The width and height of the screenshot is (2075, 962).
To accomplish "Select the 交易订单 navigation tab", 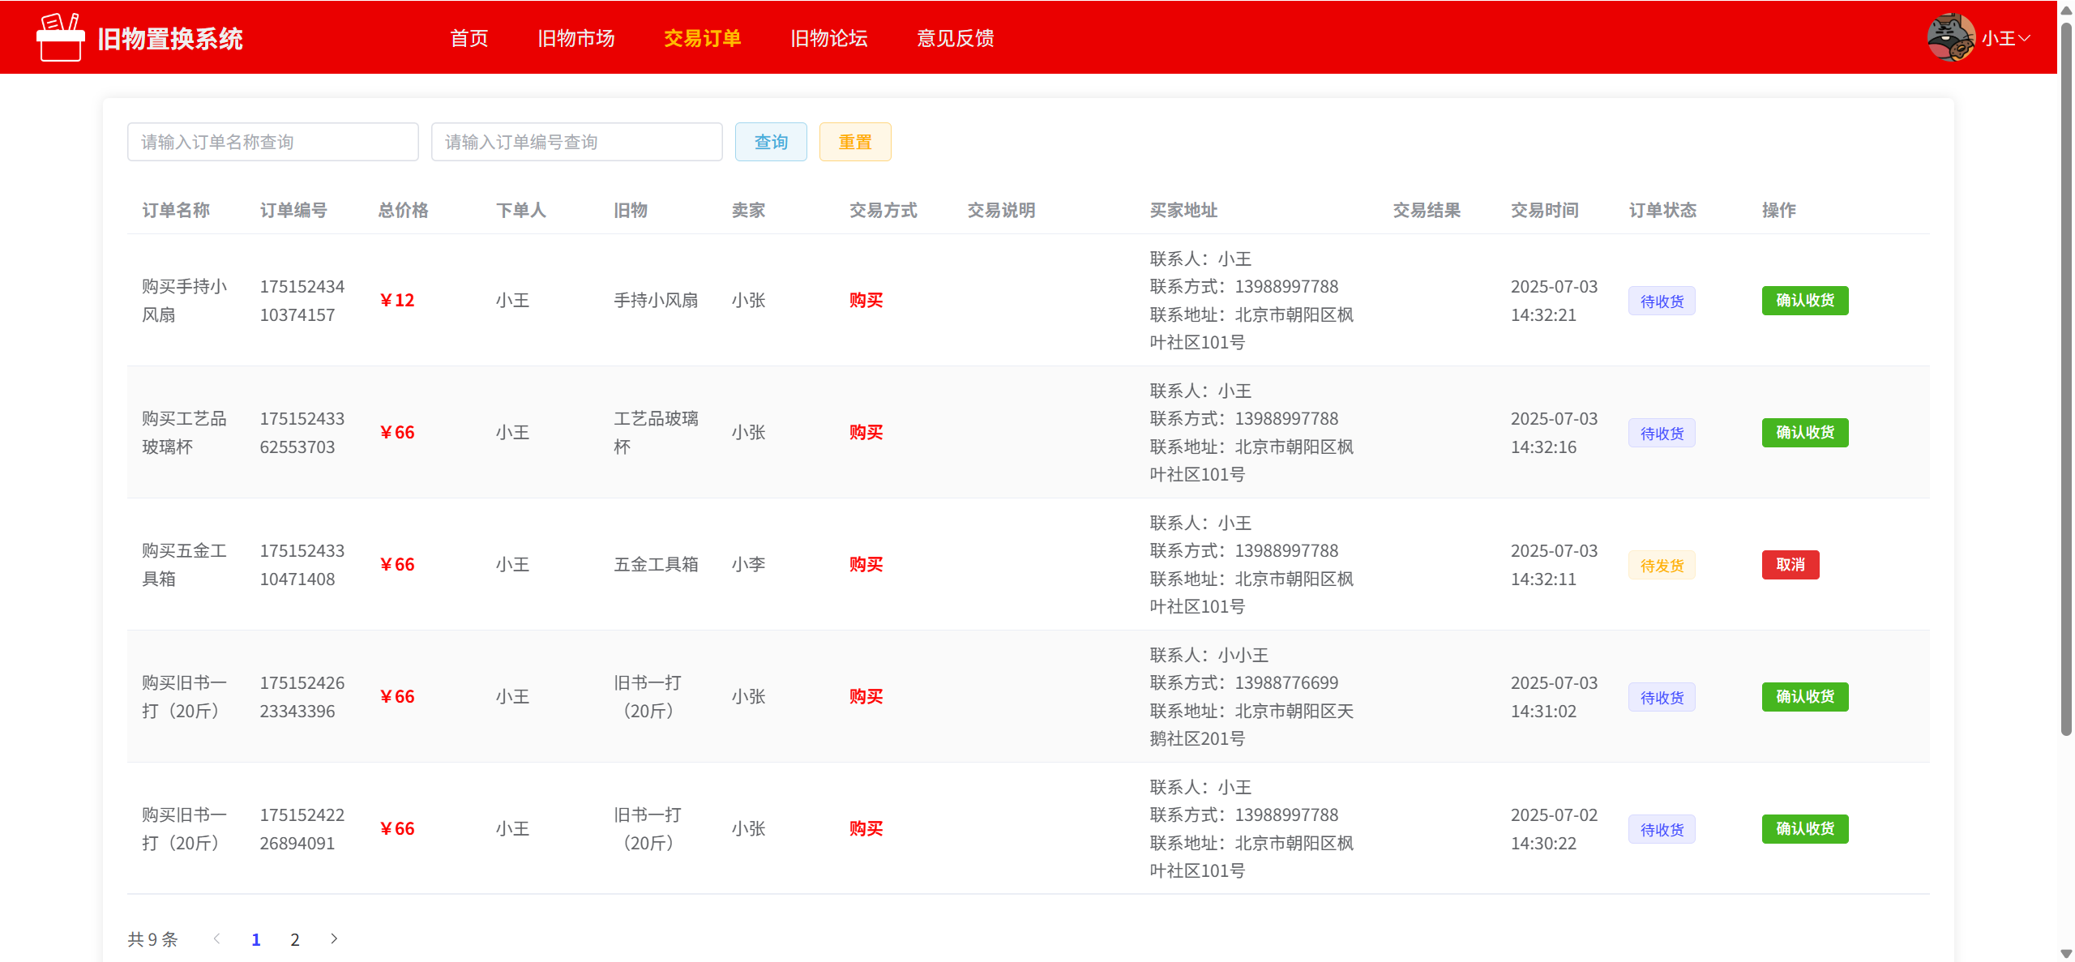I will [x=702, y=38].
